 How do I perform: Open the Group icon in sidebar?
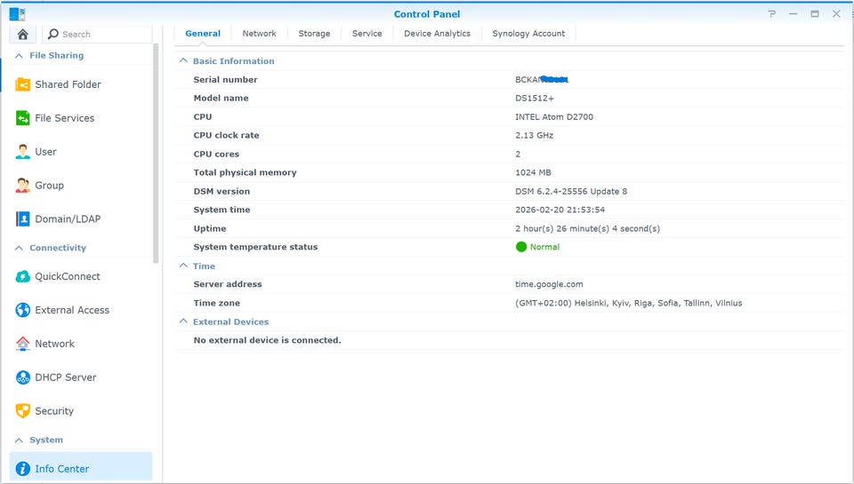[23, 186]
